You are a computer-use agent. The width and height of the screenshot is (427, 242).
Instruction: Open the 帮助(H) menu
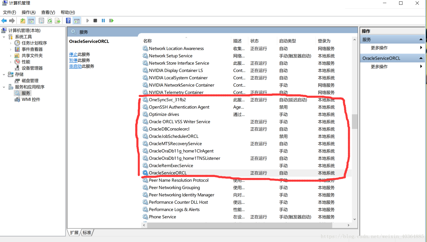68,12
